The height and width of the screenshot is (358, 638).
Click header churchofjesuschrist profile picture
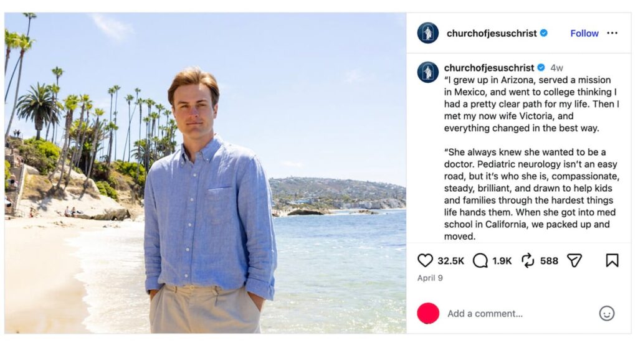427,33
